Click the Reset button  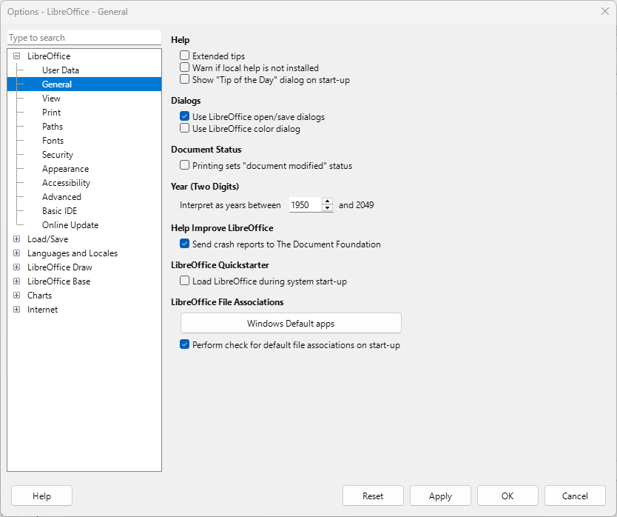click(x=373, y=496)
